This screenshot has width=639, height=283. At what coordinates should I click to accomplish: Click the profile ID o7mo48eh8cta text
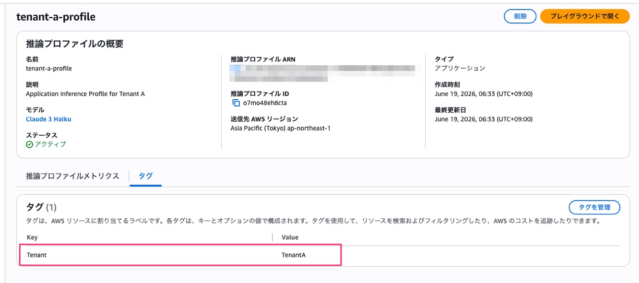point(265,103)
